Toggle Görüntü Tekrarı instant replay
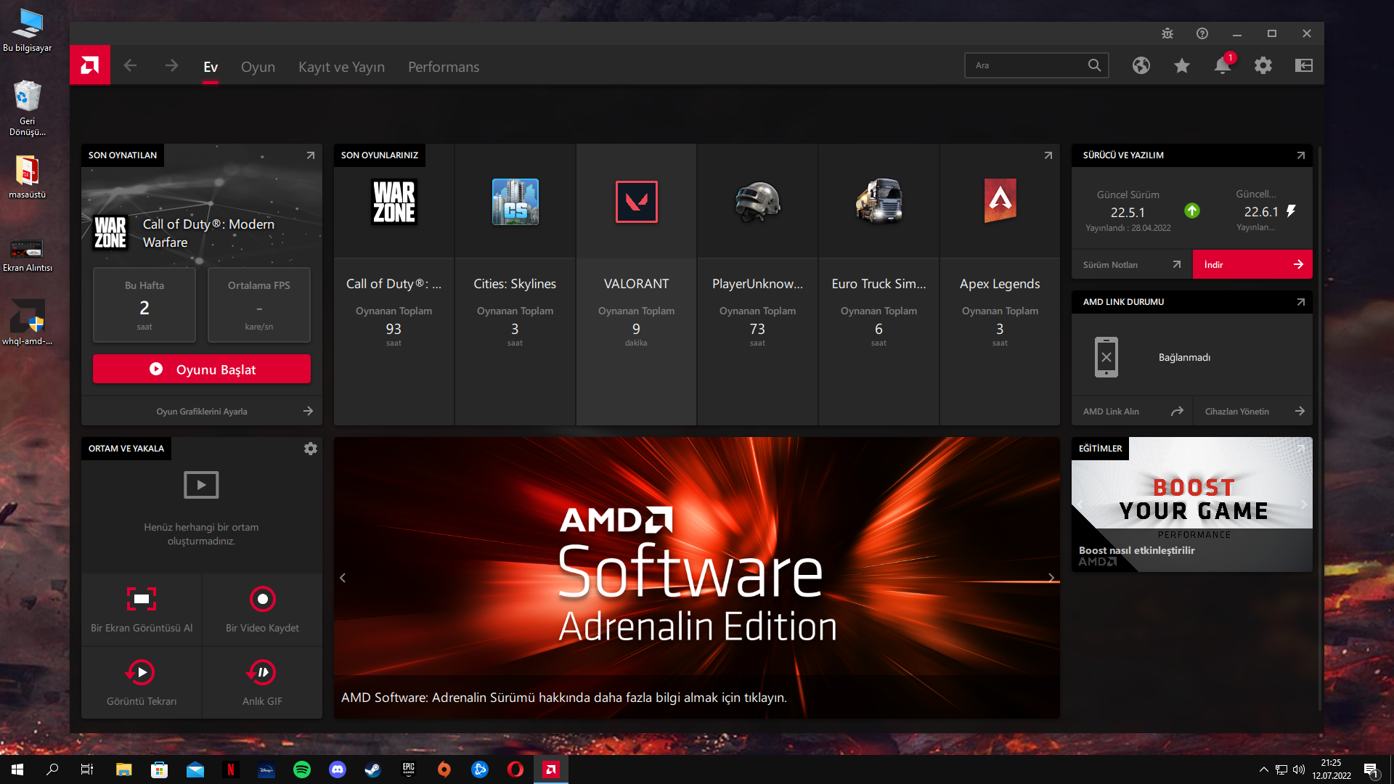1394x784 pixels. 142,682
